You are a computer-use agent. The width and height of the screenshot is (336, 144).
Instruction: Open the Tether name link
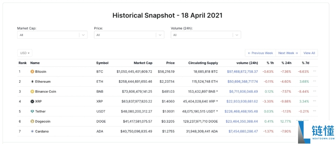pyautogui.click(x=40, y=111)
